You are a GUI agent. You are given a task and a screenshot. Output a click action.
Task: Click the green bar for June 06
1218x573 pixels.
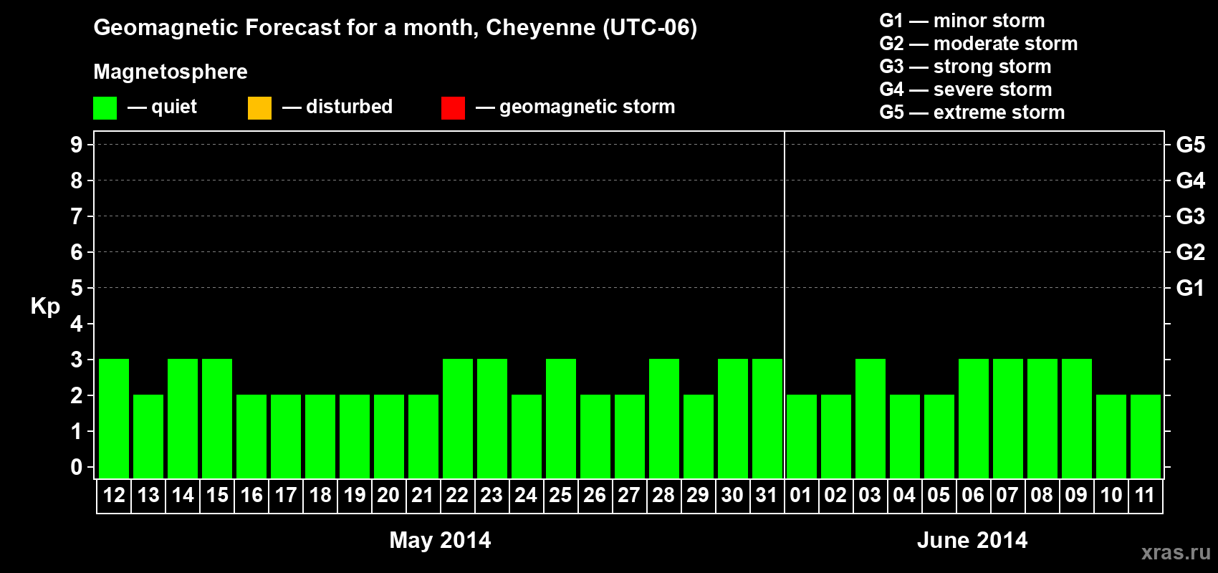click(x=974, y=418)
